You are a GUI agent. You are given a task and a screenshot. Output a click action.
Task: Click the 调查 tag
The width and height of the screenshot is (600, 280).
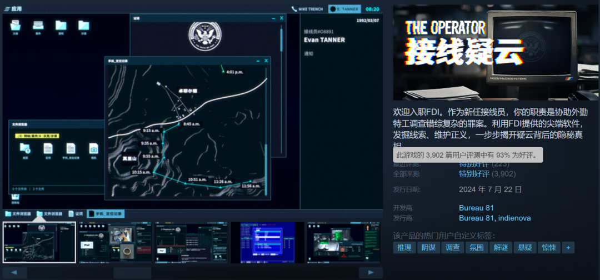453,247
